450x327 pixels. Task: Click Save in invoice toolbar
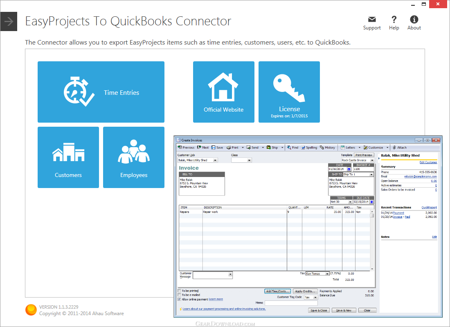217,148
